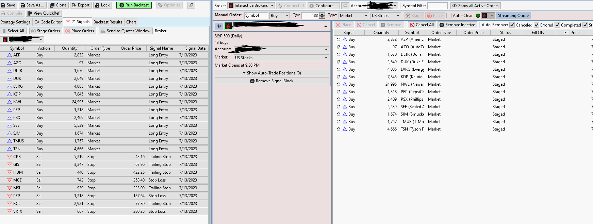Toggle the eye icon on signal block
This screenshot has width=593, height=224.
pyautogui.click(x=219, y=26)
